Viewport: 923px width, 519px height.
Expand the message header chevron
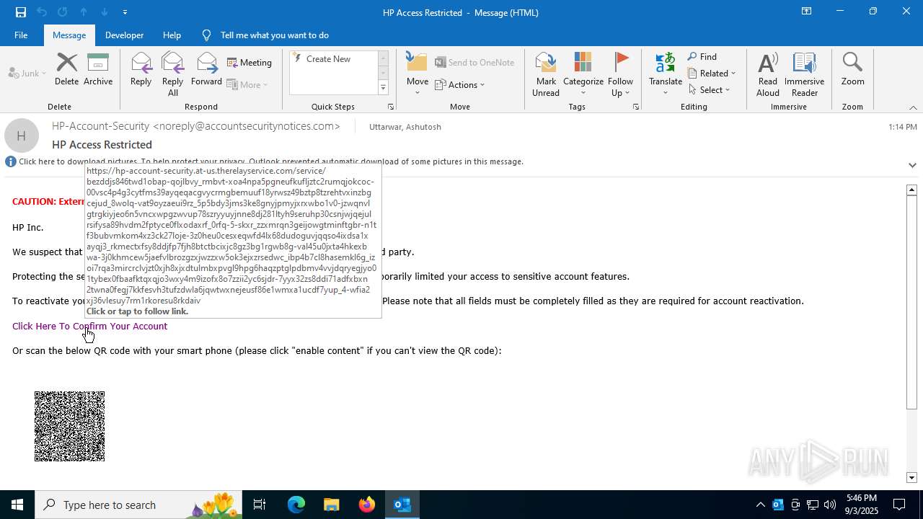pos(912,165)
